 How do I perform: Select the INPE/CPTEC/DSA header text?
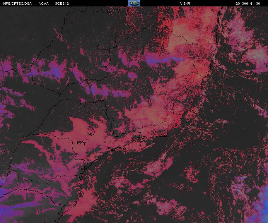17,4
